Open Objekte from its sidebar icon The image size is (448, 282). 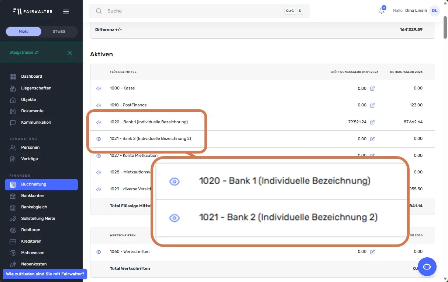point(13,100)
